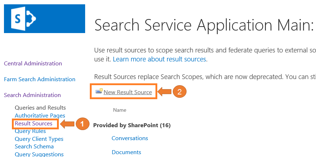The width and height of the screenshot is (316, 157).
Task: Click the small icon beside New Result Source
Action: 99,92
